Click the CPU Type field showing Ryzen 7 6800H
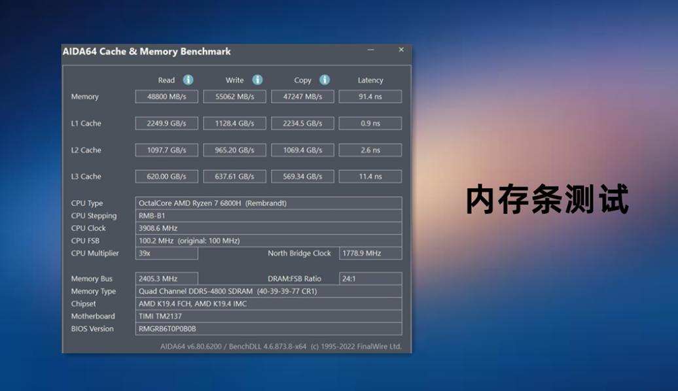 click(268, 203)
